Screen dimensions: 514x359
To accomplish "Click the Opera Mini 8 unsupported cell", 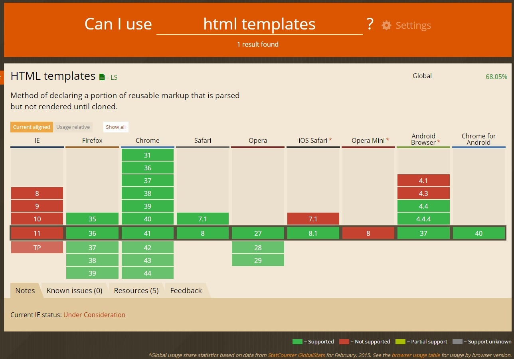I will tap(368, 233).
